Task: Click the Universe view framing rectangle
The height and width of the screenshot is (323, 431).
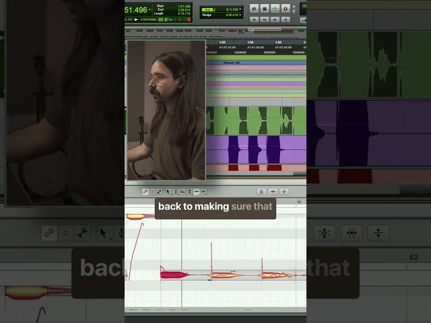Action: [x=265, y=30]
